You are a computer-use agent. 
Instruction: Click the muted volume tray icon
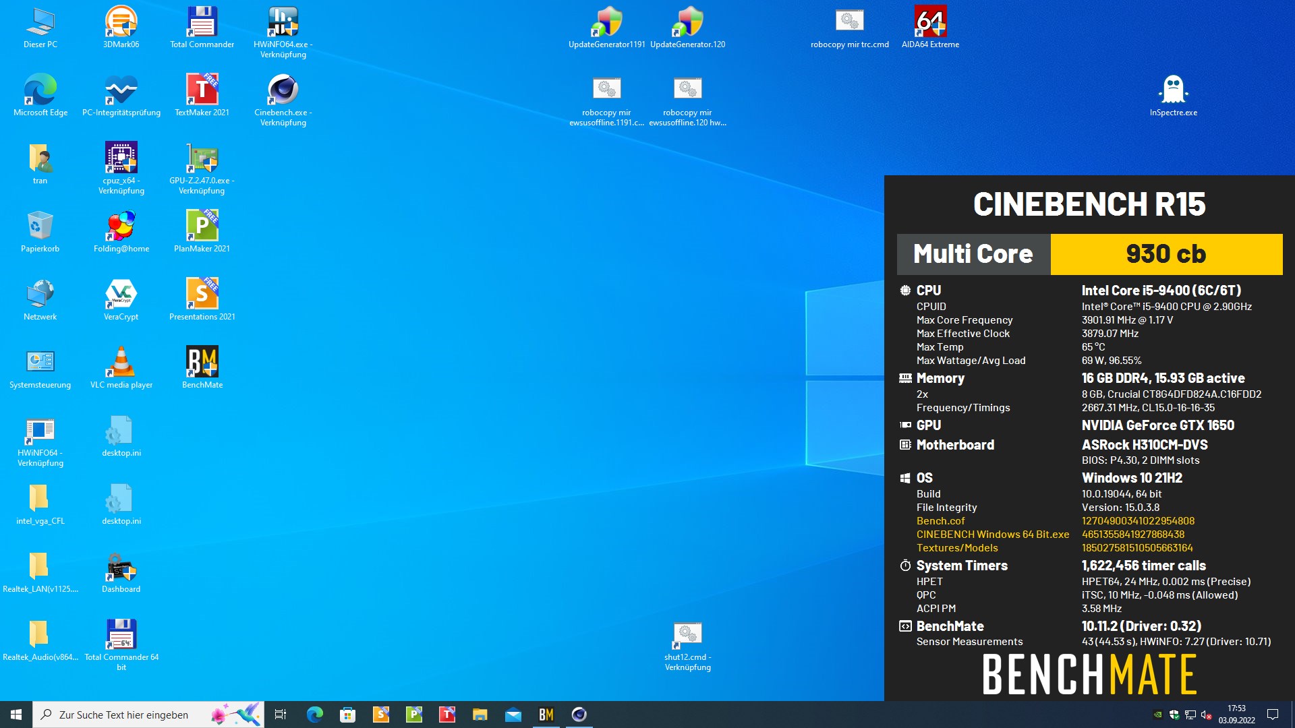pos(1207,715)
